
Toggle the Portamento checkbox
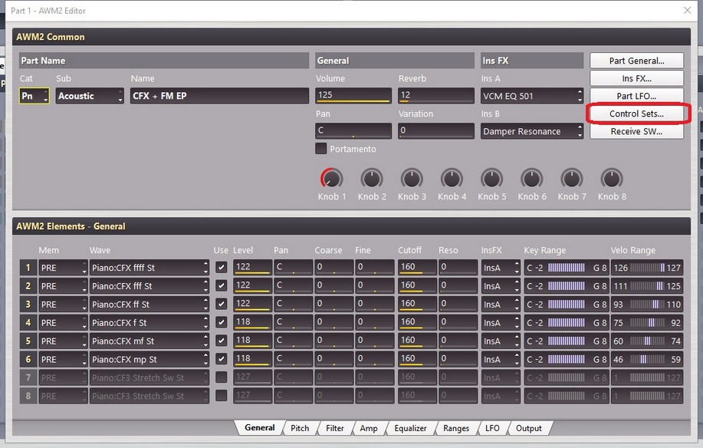(x=321, y=148)
